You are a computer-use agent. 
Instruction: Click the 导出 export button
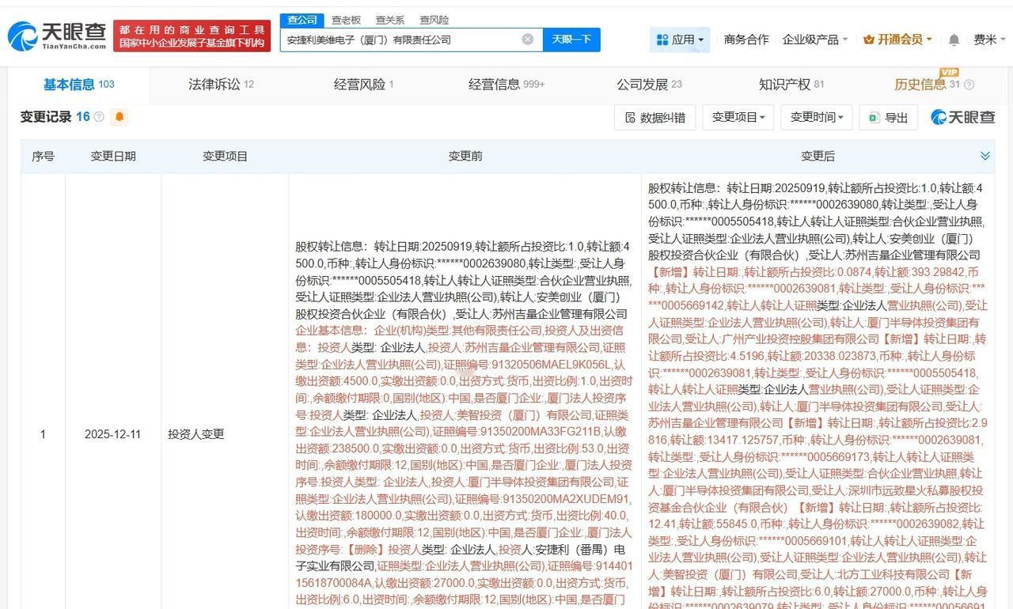coord(888,117)
